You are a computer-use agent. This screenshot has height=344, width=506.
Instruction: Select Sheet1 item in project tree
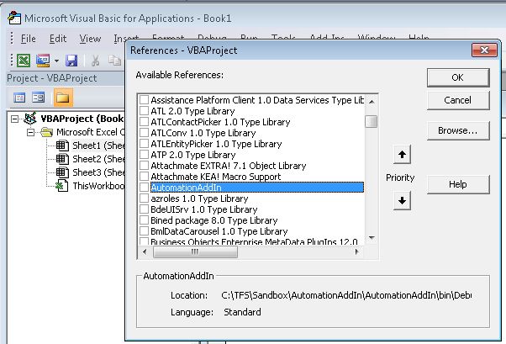tap(98, 146)
